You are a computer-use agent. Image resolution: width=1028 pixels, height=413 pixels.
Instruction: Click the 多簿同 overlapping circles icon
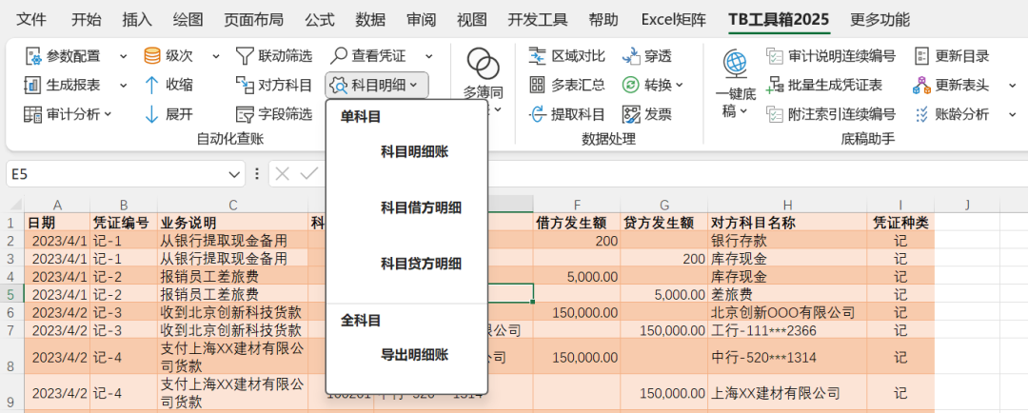(x=484, y=64)
